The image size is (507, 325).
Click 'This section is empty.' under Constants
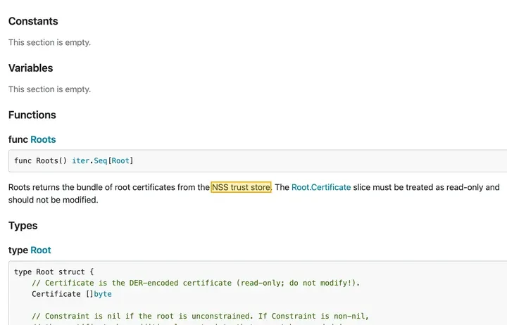pos(49,42)
